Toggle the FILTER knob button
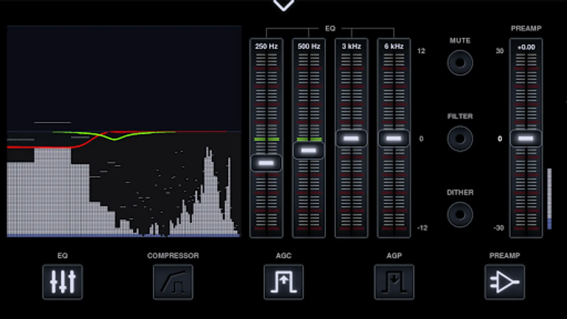Image resolution: width=567 pixels, height=319 pixels. (x=460, y=139)
